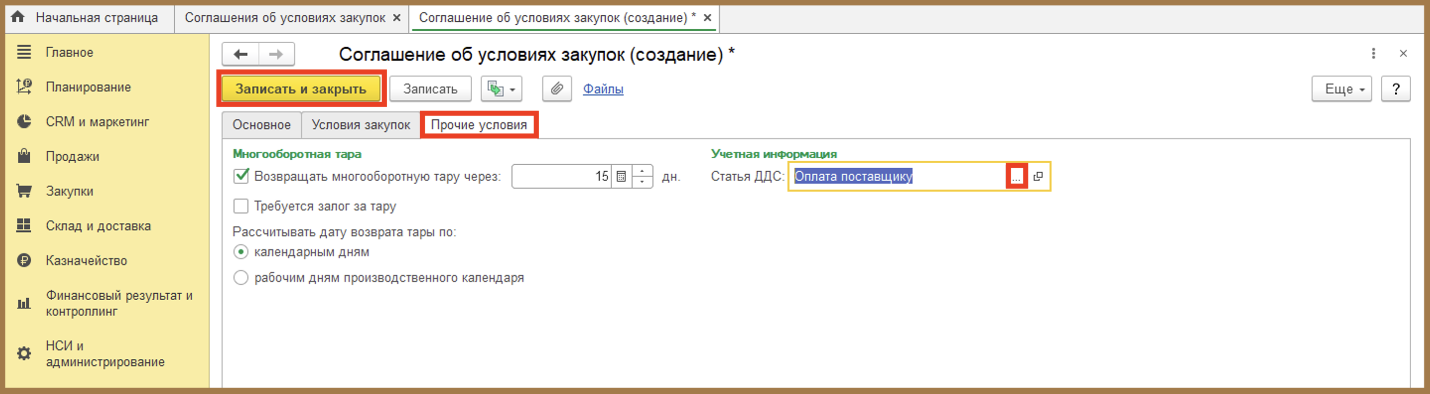
Task: Go back with the left arrow button
Action: pos(240,55)
